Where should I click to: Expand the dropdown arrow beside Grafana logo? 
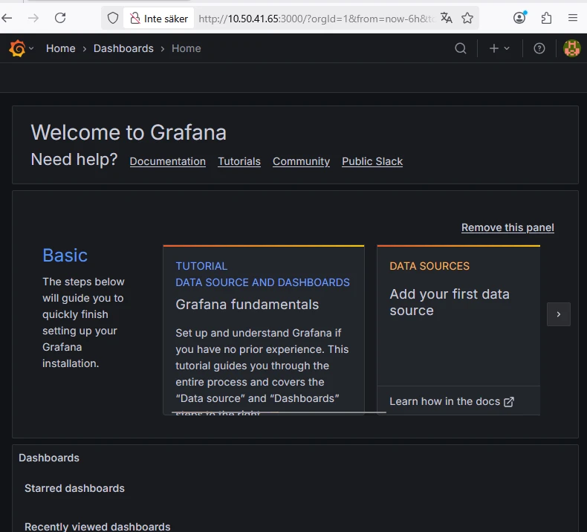click(31, 48)
